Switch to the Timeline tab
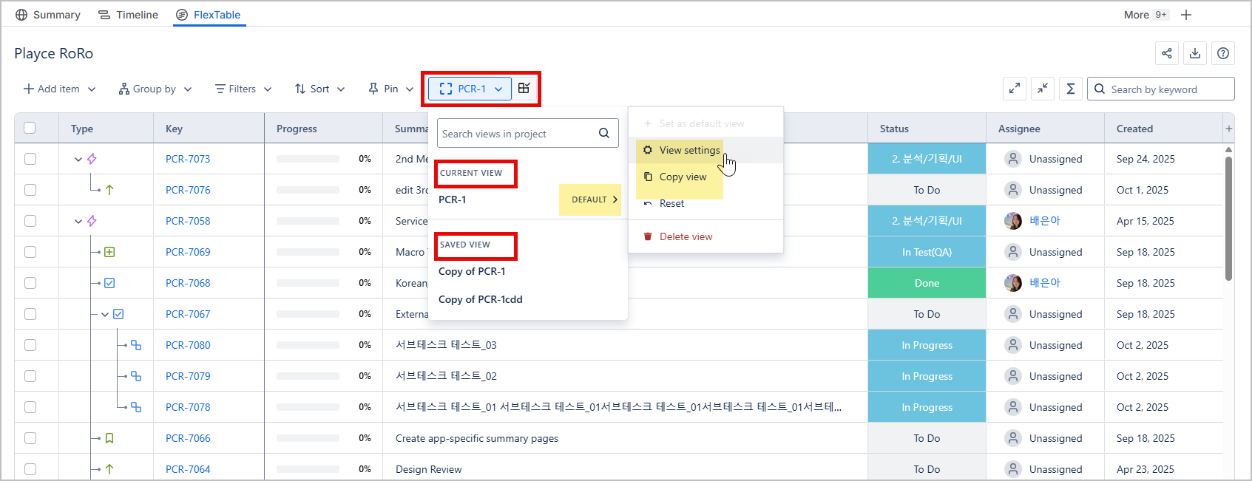The image size is (1252, 481). tap(129, 15)
